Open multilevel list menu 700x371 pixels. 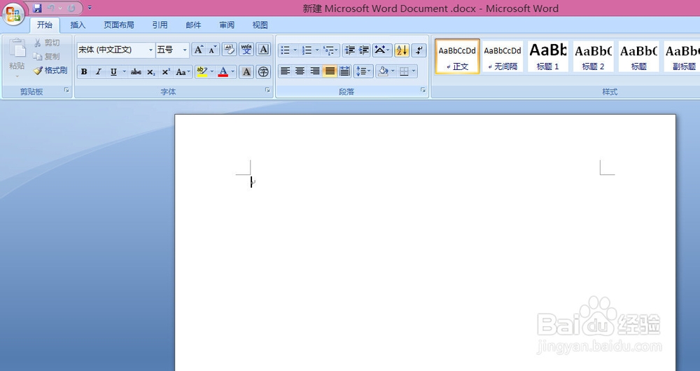click(331, 50)
